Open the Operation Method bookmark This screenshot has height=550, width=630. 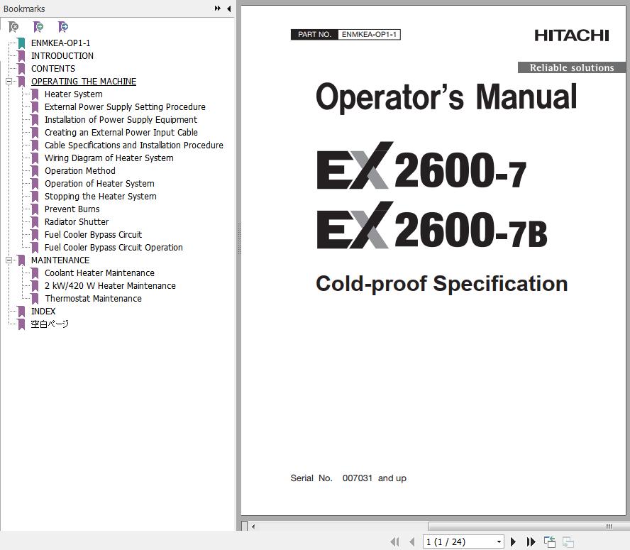[80, 171]
